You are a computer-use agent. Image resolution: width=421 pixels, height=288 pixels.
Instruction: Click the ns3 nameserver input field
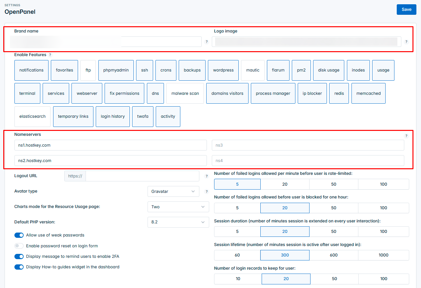tap(308, 145)
